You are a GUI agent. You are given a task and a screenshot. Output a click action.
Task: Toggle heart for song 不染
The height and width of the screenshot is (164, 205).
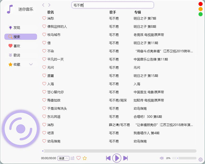point(44,51)
